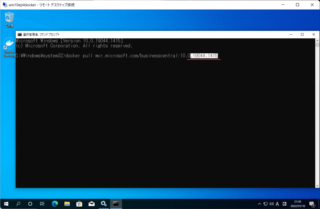Minimize the Remote Desktop window

pyautogui.click(x=283, y=5)
